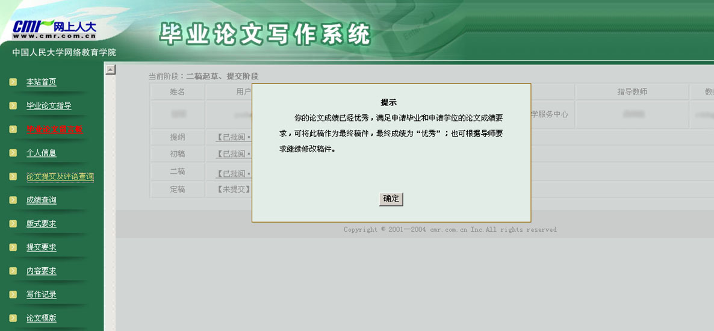Click the 提示 dialog title

388,102
